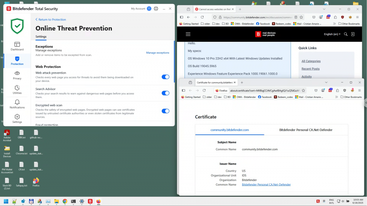Image resolution: width=367 pixels, height=206 pixels.
Task: Click the Bitdefender settings panel scrollbar
Action: 174,62
